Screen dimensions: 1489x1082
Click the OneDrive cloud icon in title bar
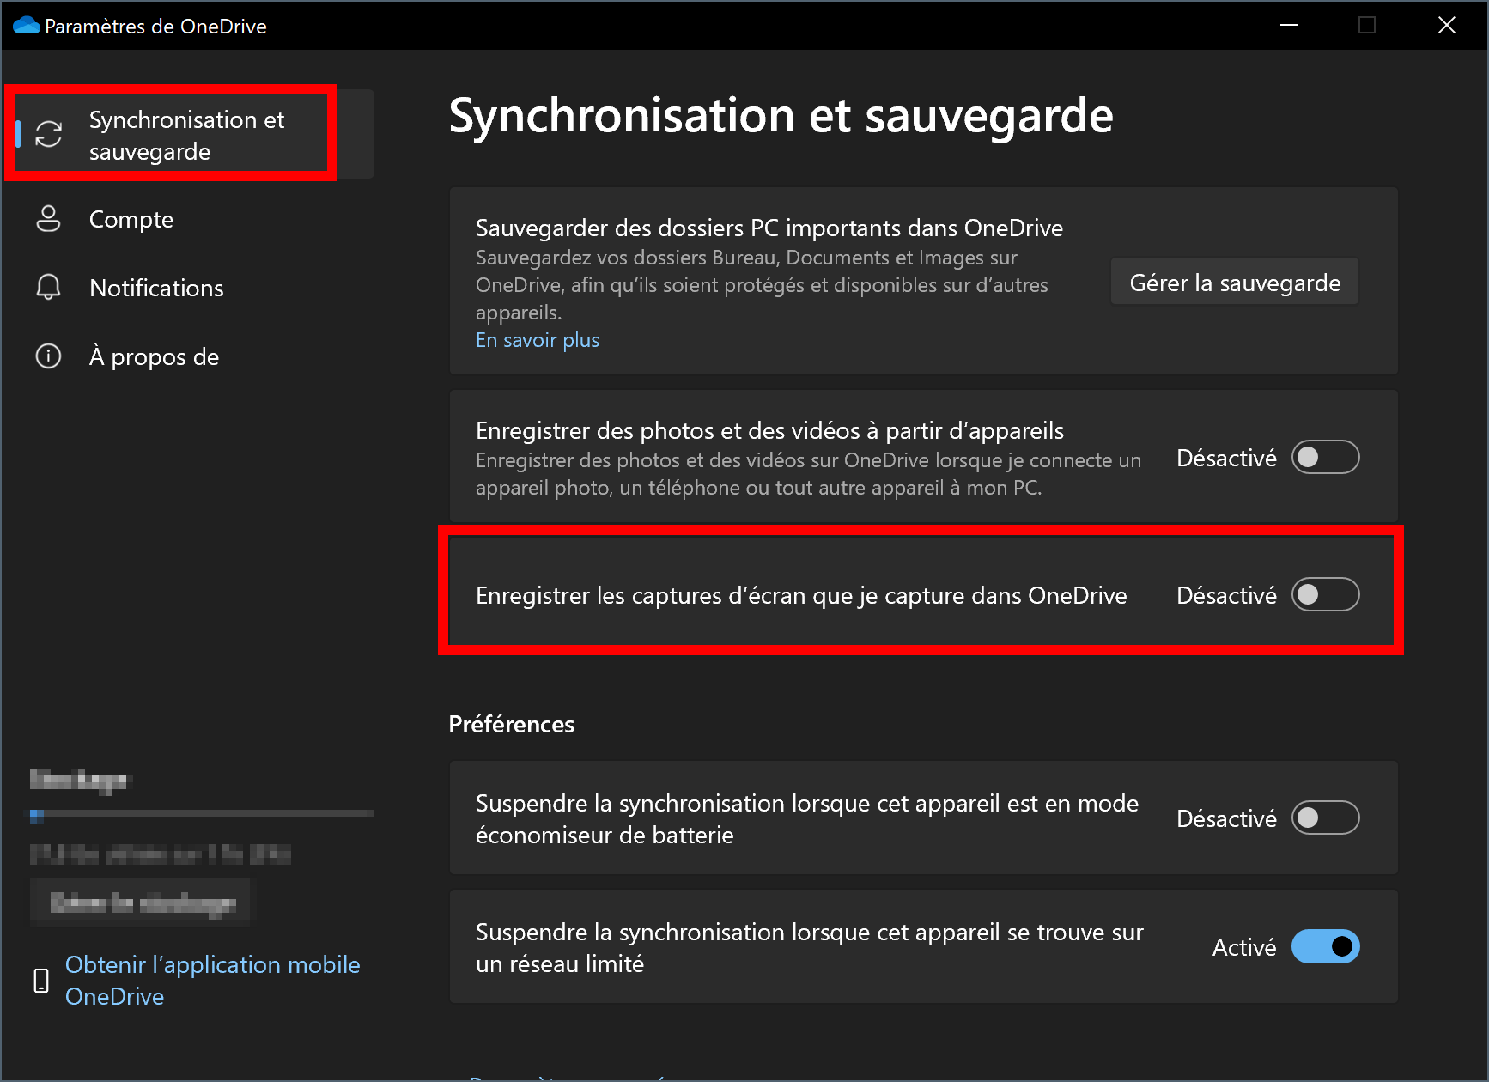pos(27,26)
